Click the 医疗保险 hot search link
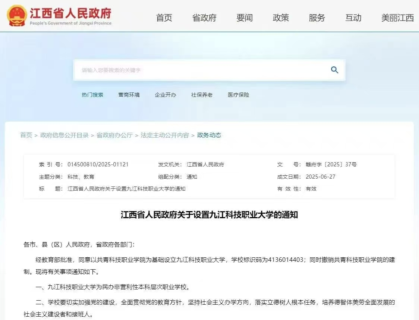 tap(239, 95)
